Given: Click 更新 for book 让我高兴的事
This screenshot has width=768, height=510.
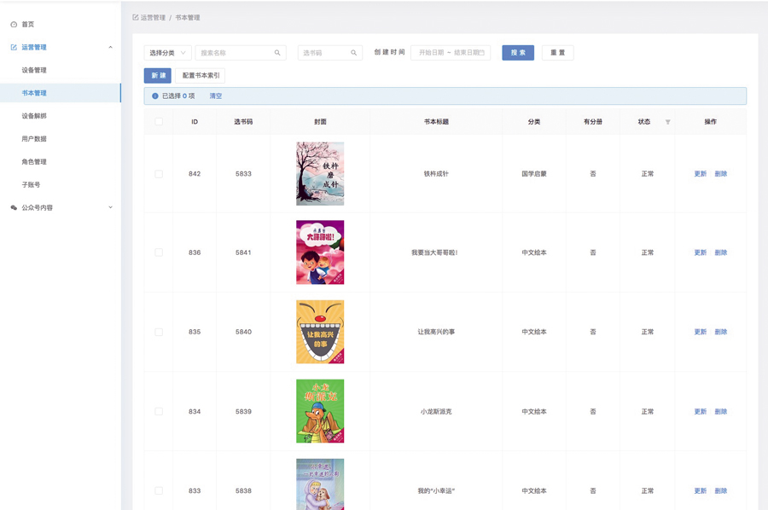Looking at the screenshot, I should (x=701, y=332).
